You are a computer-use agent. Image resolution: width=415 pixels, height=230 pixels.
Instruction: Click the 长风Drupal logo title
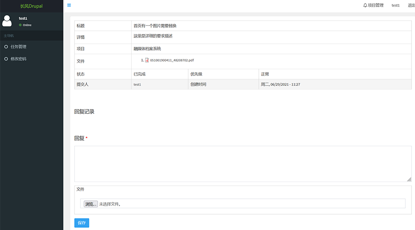point(31,6)
